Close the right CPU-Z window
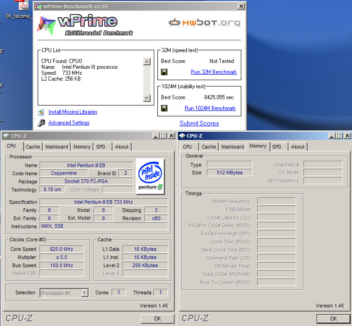Screen dimensions: 352x326 (x=347, y=136)
